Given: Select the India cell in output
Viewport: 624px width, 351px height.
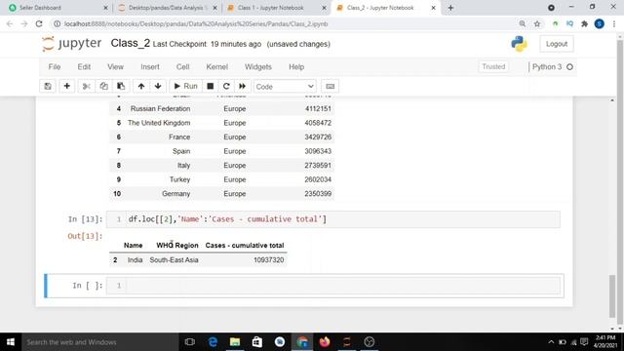Looking at the screenshot, I should pyautogui.click(x=135, y=260).
